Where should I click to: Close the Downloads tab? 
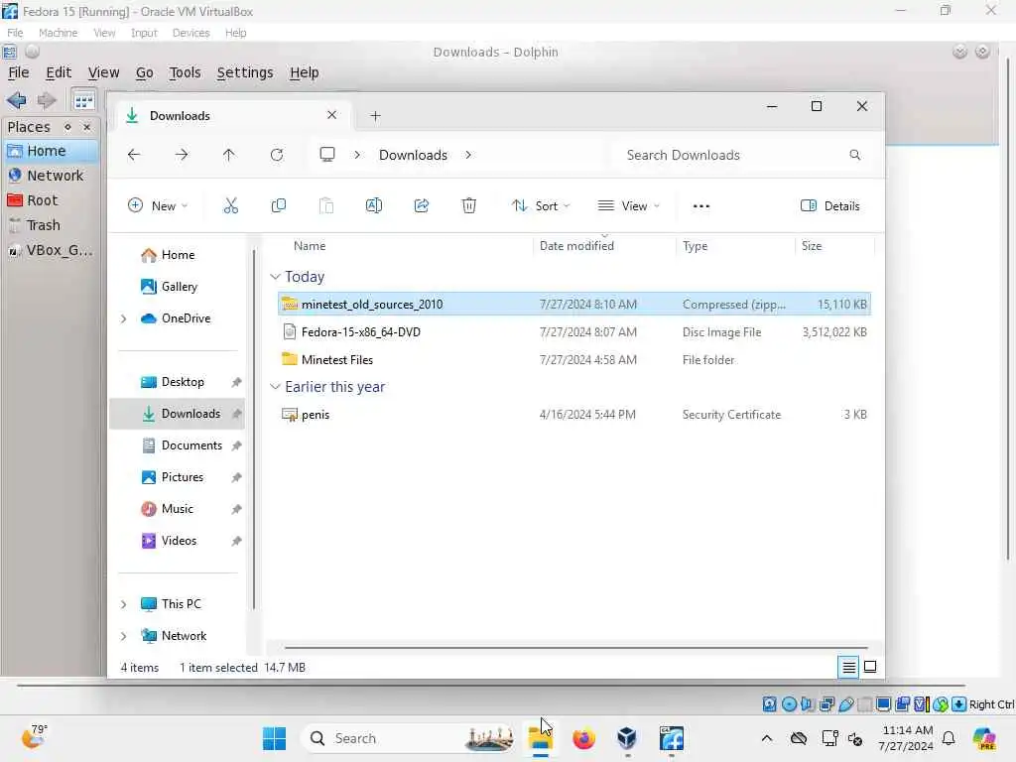click(331, 115)
